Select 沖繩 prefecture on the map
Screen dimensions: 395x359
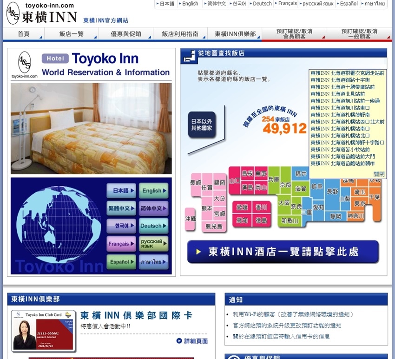click(x=190, y=219)
